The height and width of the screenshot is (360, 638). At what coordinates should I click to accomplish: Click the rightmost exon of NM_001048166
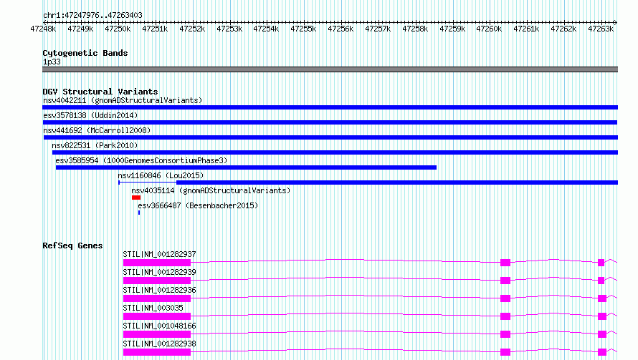[x=602, y=334]
